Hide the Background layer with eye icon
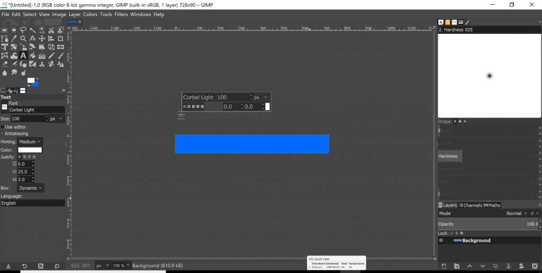The image size is (542, 273). (441, 241)
